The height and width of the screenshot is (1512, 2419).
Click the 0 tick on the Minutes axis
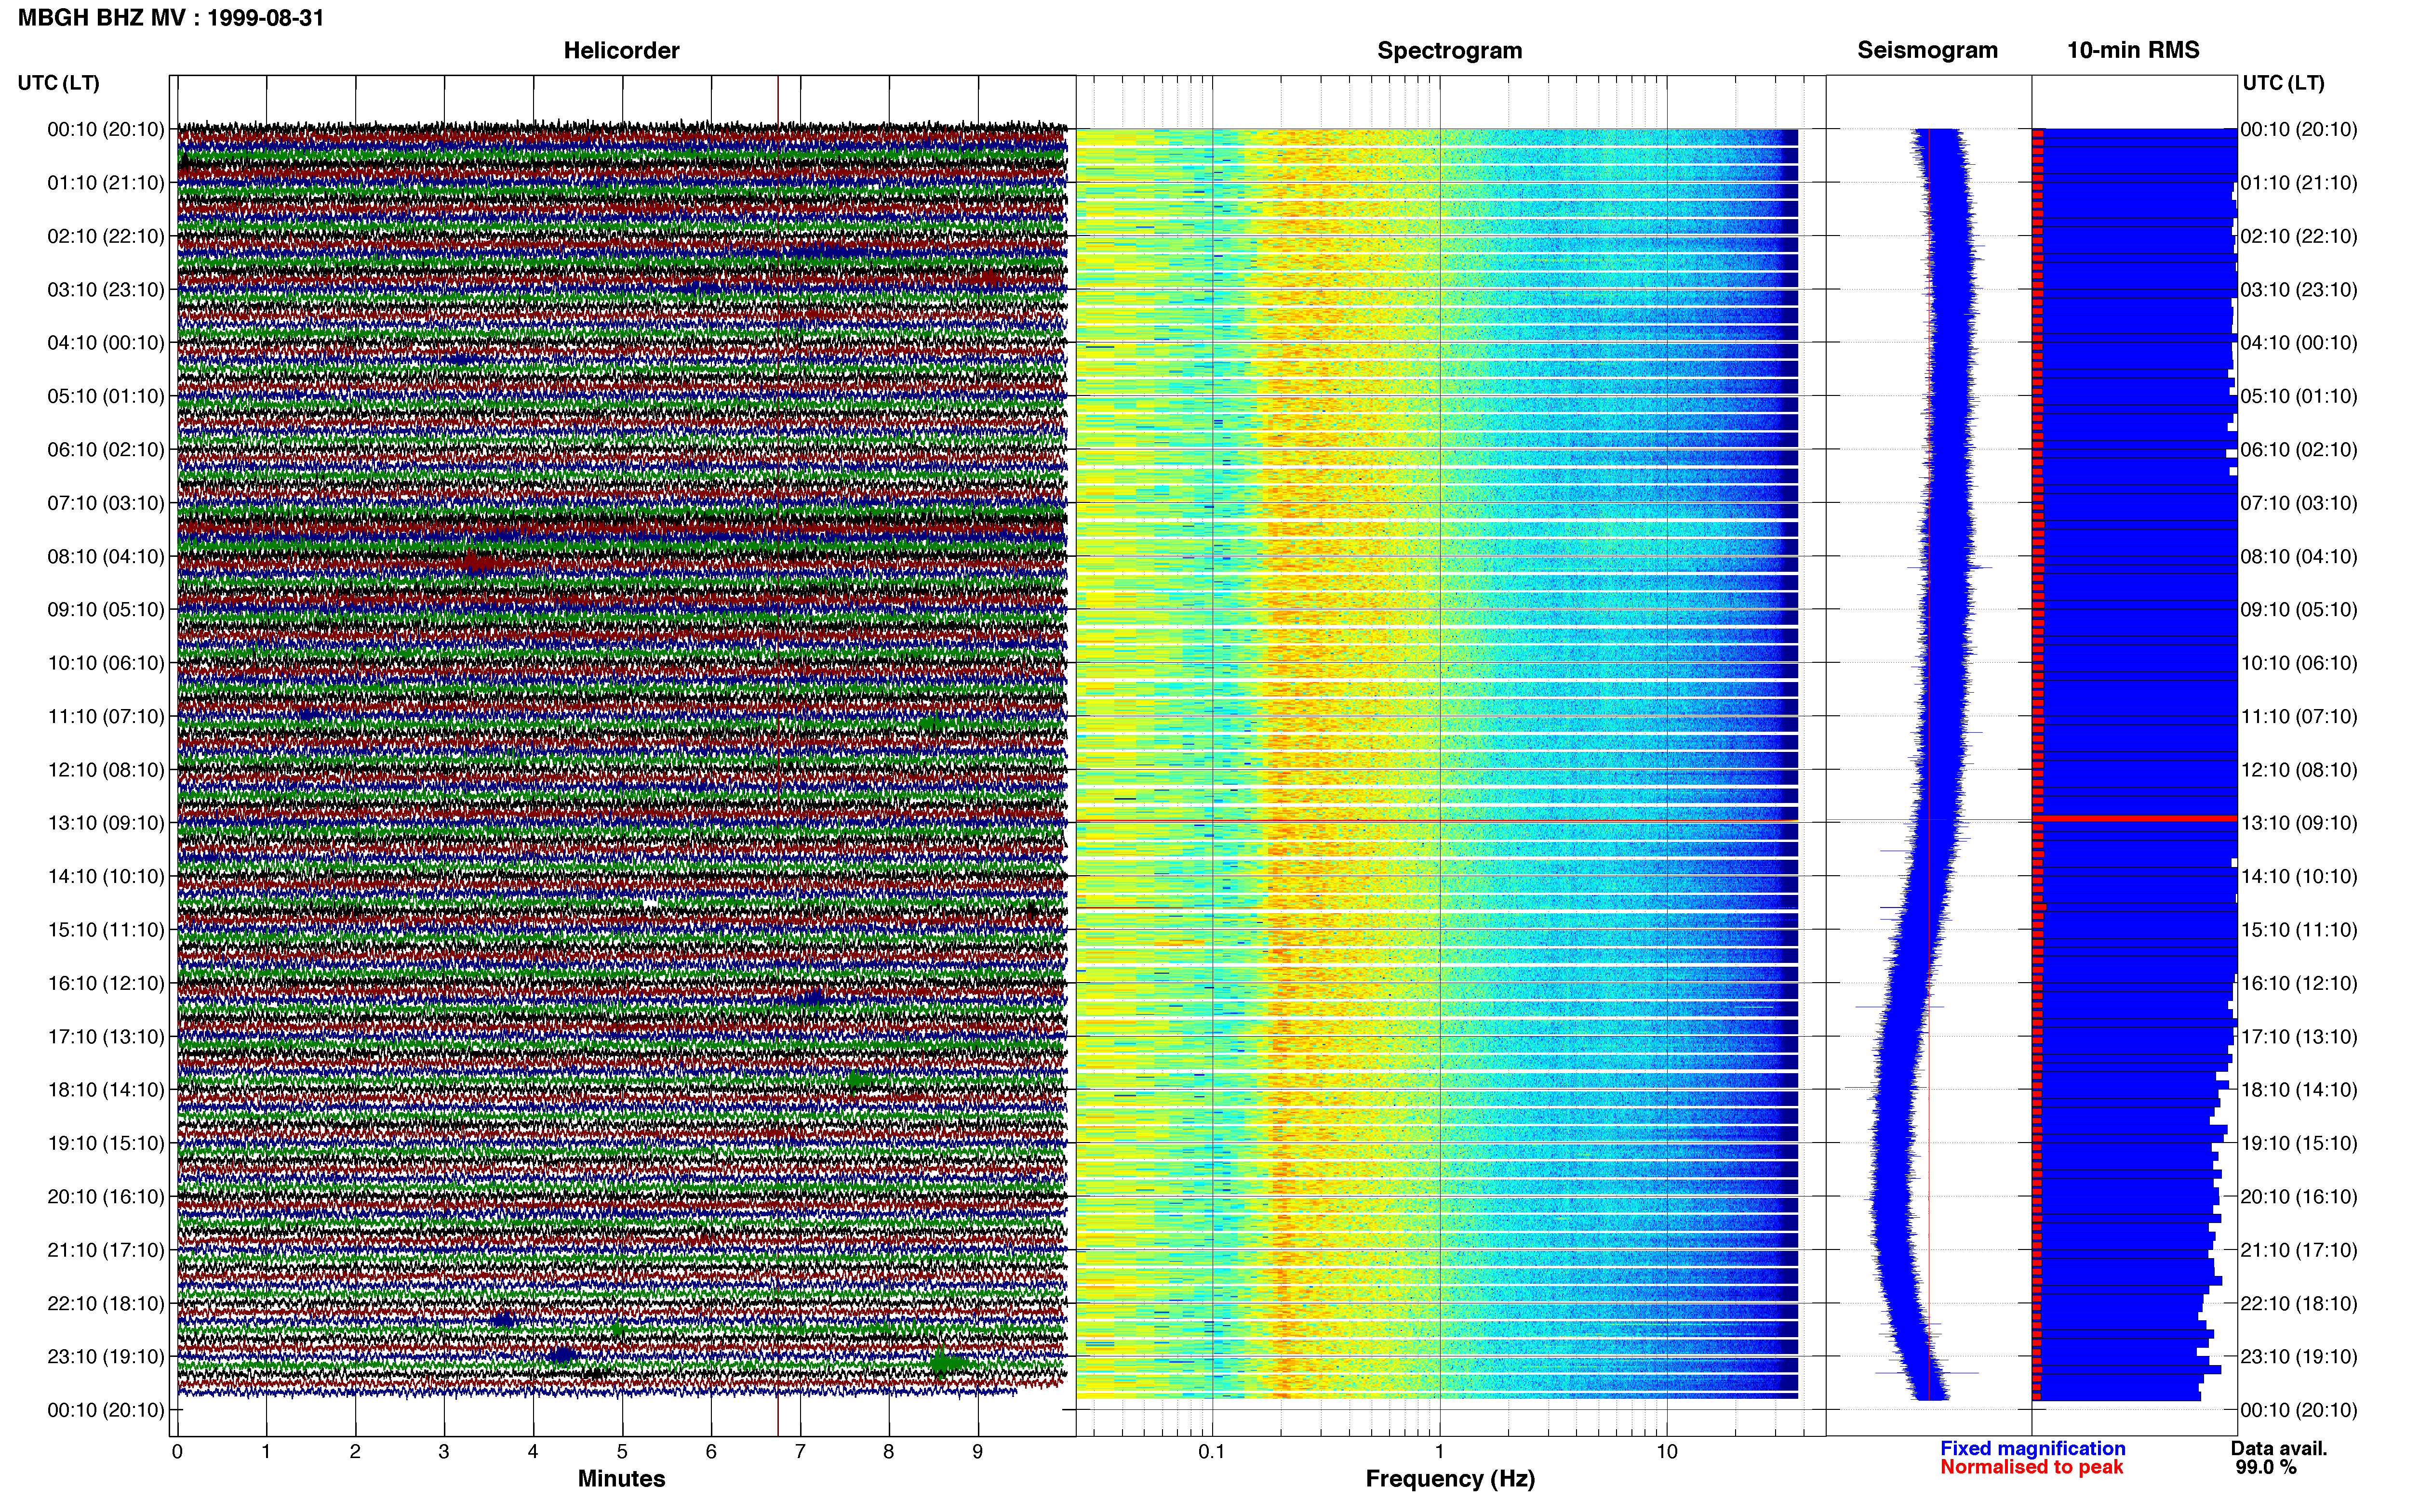pos(177,1451)
